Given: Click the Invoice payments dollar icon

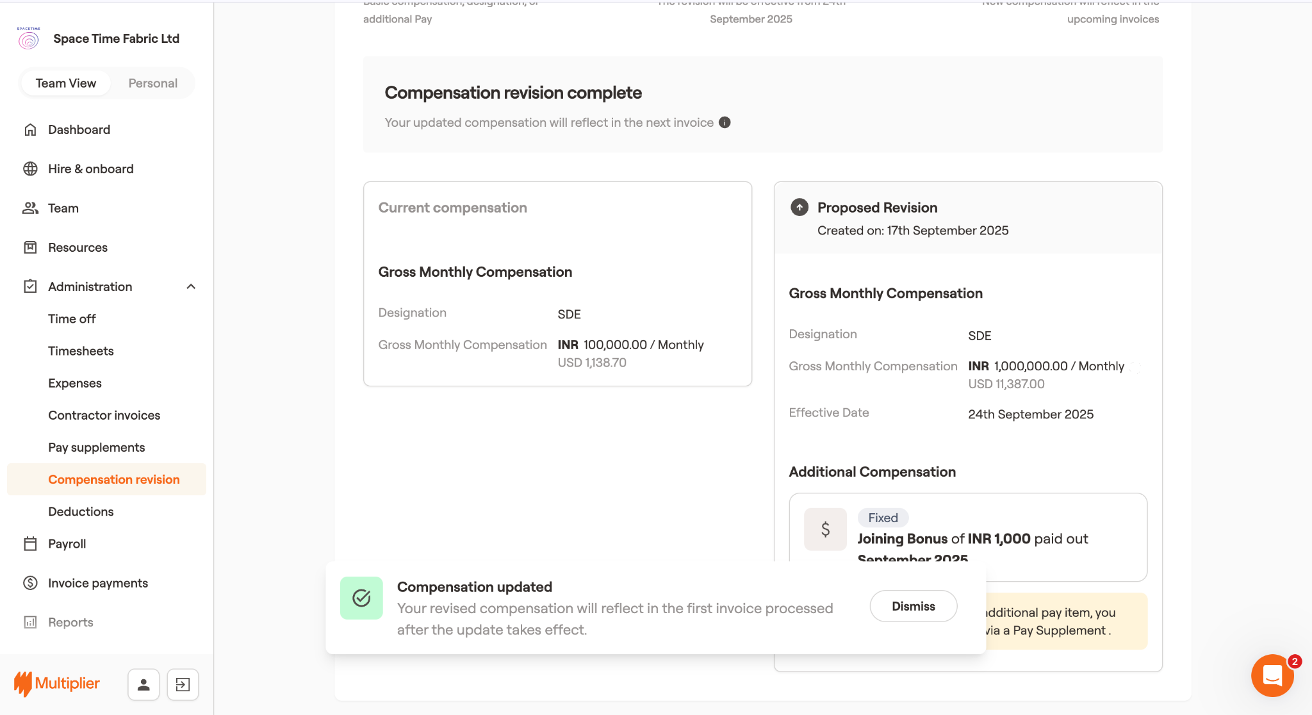Looking at the screenshot, I should [x=30, y=583].
